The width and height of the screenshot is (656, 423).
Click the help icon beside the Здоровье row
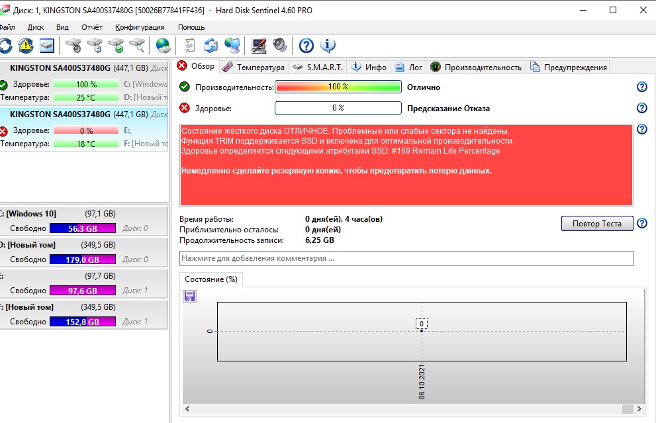pos(641,109)
